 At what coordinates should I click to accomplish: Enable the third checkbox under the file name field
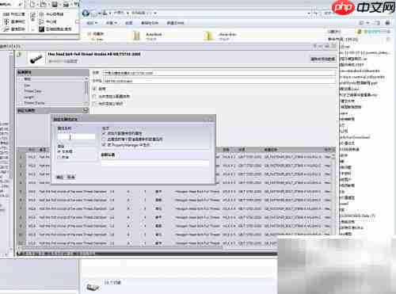(95, 104)
